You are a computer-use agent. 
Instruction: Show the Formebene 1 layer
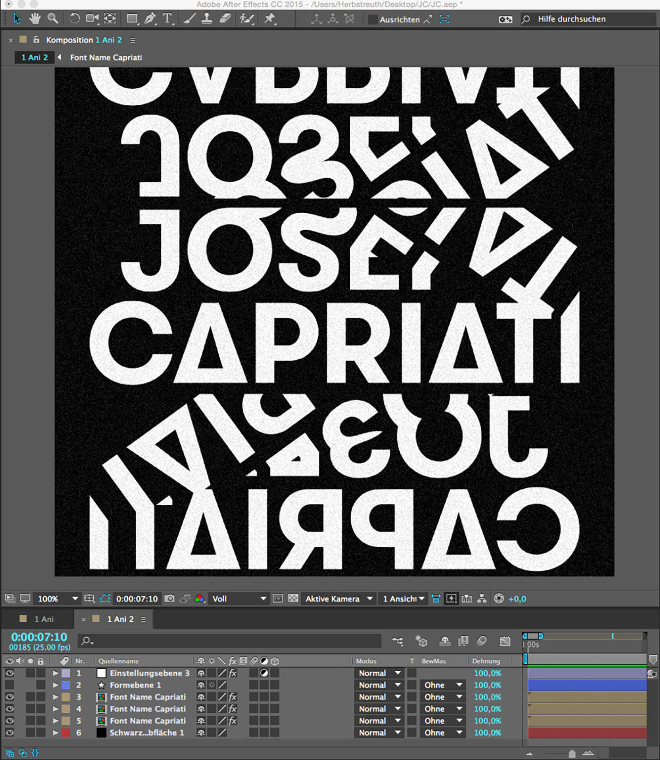click(9, 685)
